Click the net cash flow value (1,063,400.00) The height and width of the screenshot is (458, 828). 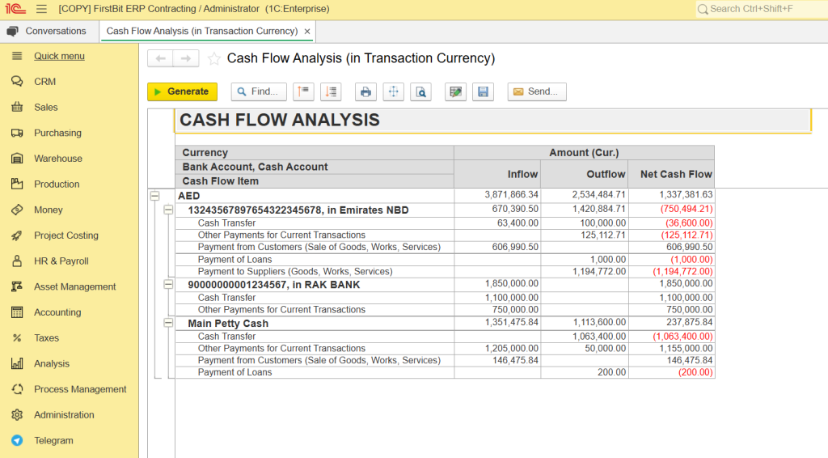(x=682, y=337)
